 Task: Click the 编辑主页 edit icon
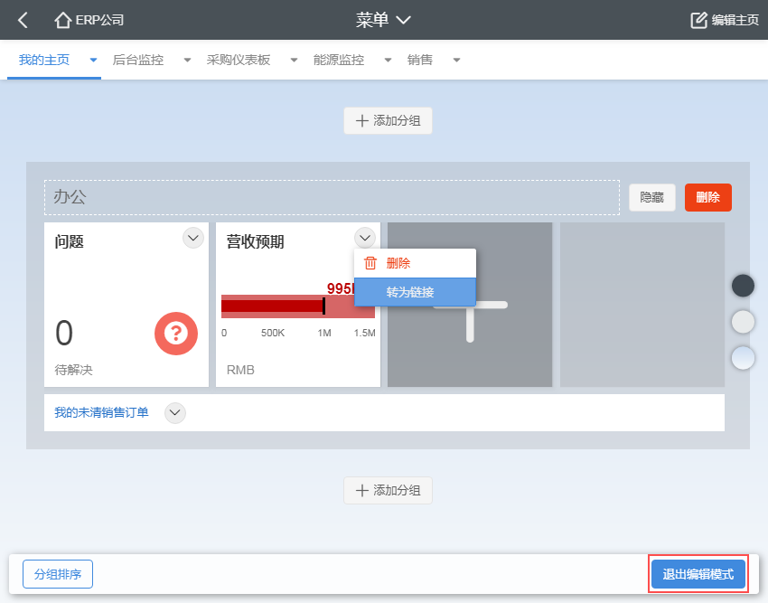pyautogui.click(x=698, y=20)
